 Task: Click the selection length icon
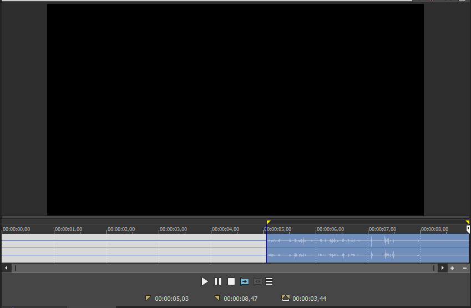click(286, 298)
